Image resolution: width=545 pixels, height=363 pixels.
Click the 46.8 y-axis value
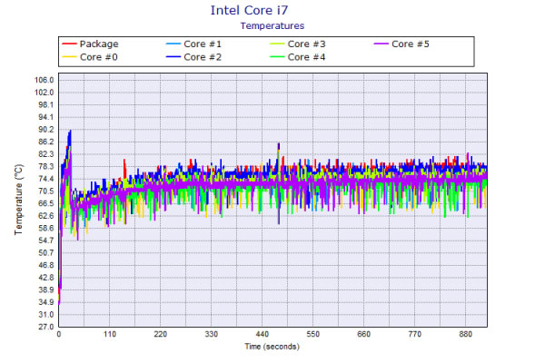[x=46, y=265]
